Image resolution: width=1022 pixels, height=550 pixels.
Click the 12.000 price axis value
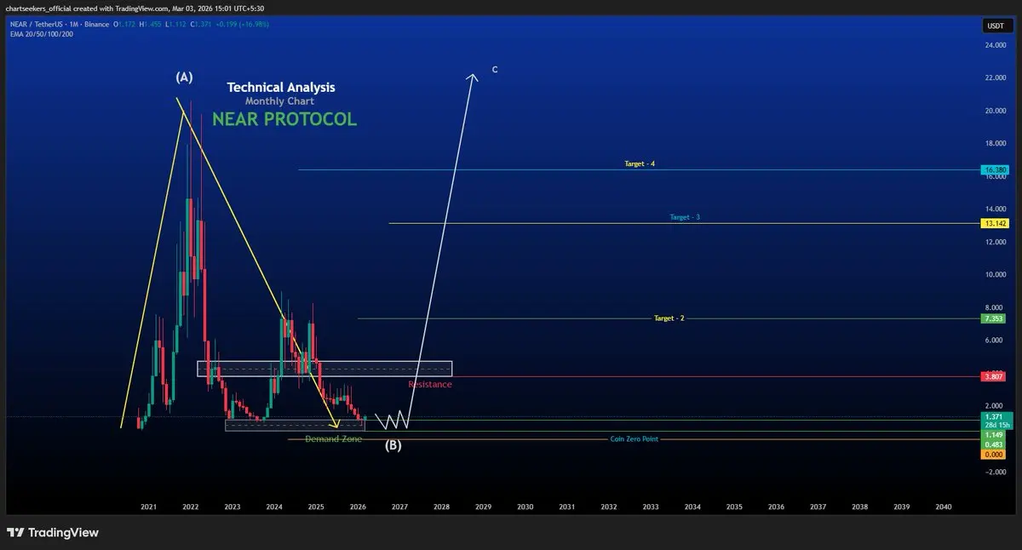coord(996,242)
